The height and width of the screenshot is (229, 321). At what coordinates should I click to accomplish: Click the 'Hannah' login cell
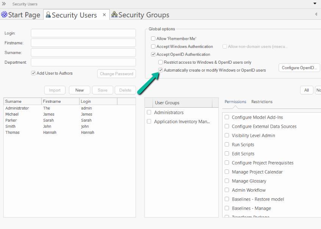click(x=87, y=132)
